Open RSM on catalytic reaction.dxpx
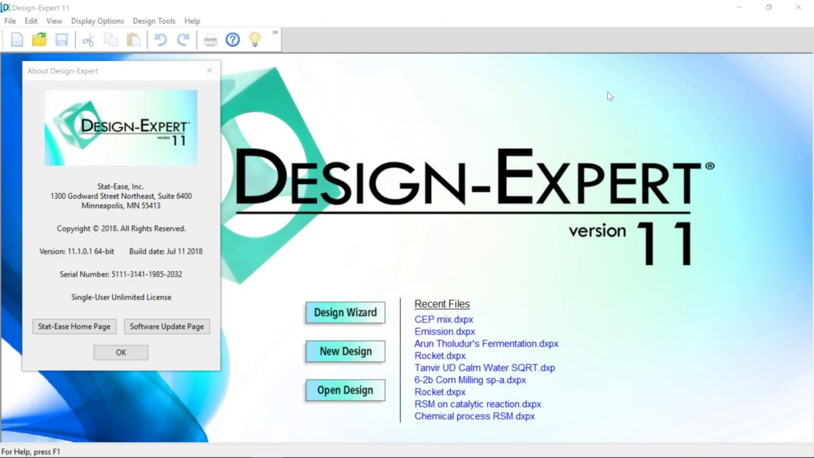This screenshot has width=814, height=458. (478, 404)
